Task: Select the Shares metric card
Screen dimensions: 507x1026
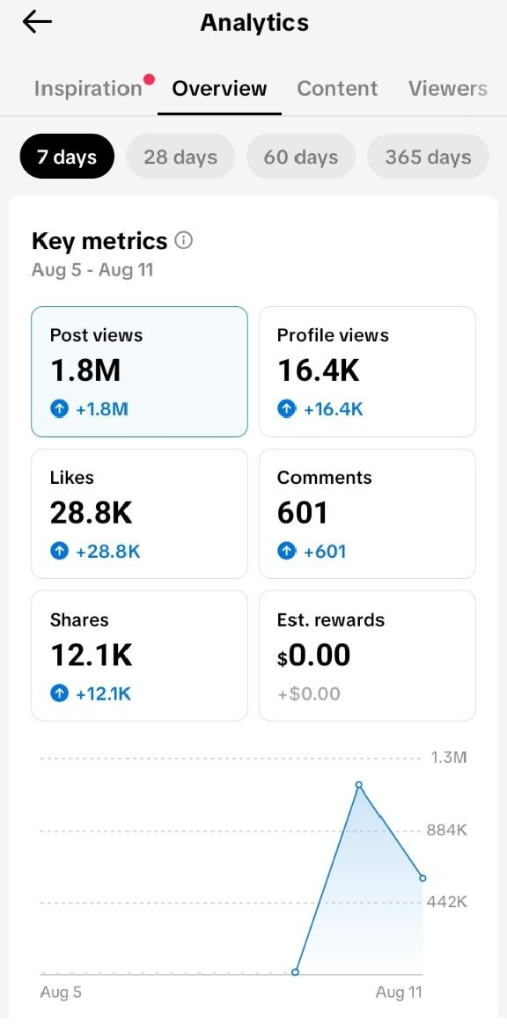Action: [139, 656]
